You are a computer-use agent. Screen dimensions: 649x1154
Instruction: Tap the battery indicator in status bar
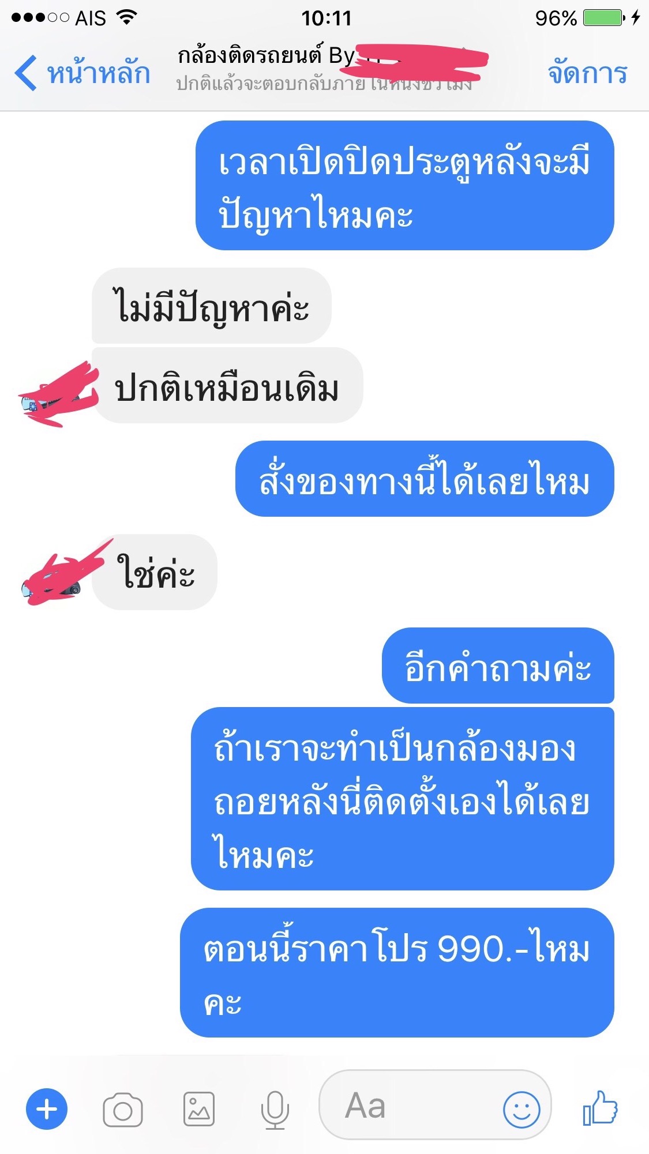[x=603, y=17]
